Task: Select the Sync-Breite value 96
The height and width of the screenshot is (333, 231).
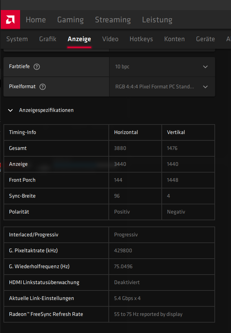Action: tap(117, 196)
